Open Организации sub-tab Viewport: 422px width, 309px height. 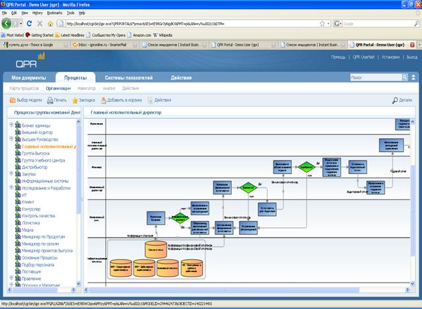pos(58,88)
